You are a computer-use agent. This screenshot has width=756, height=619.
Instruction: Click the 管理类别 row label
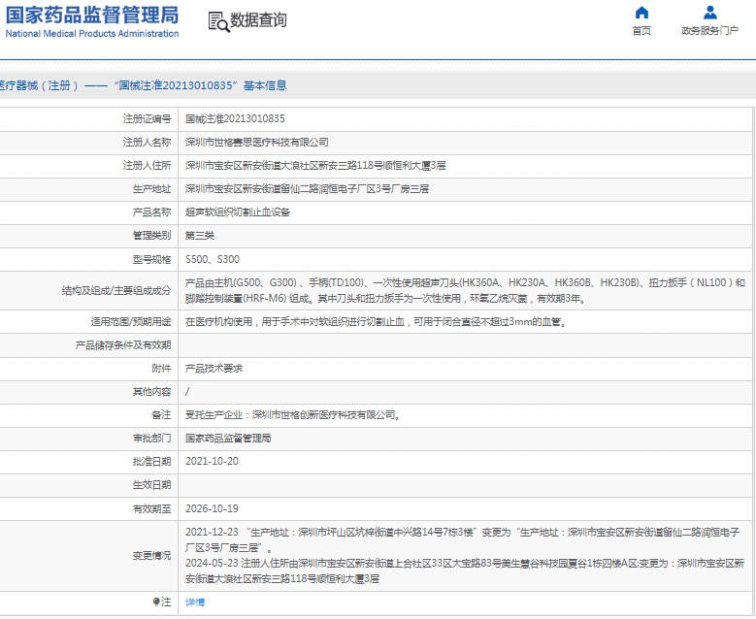click(x=151, y=236)
